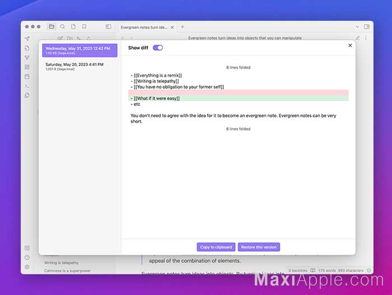Click the green sync checkmark status icon
Viewport: 392px width, 295px height.
click(x=368, y=270)
